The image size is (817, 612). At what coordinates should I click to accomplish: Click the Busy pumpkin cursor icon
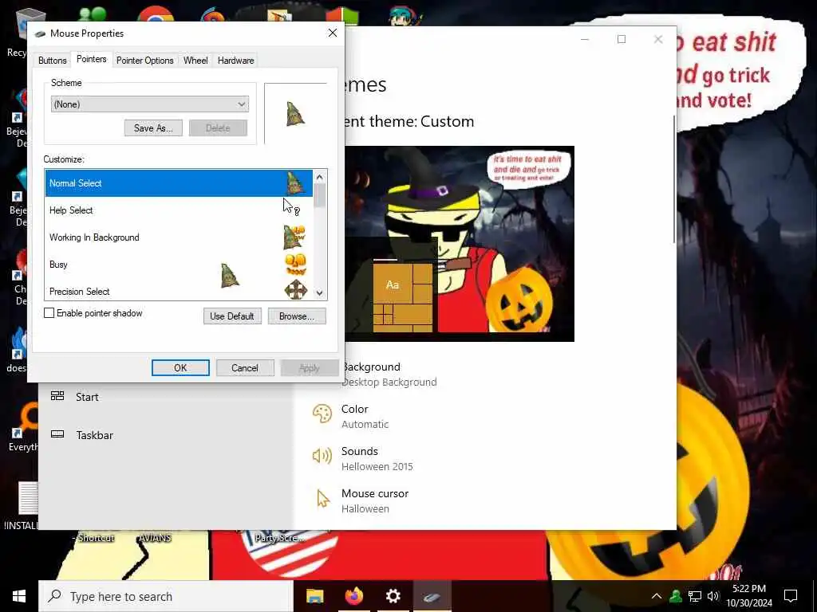(x=295, y=264)
